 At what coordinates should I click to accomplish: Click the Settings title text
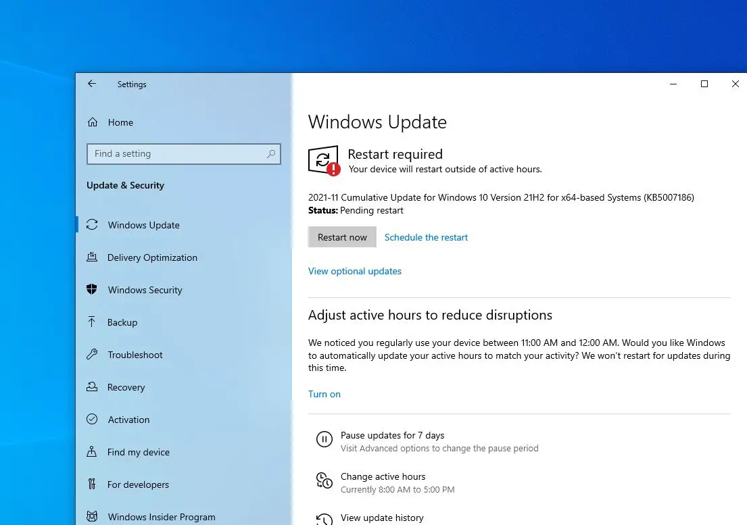point(132,84)
